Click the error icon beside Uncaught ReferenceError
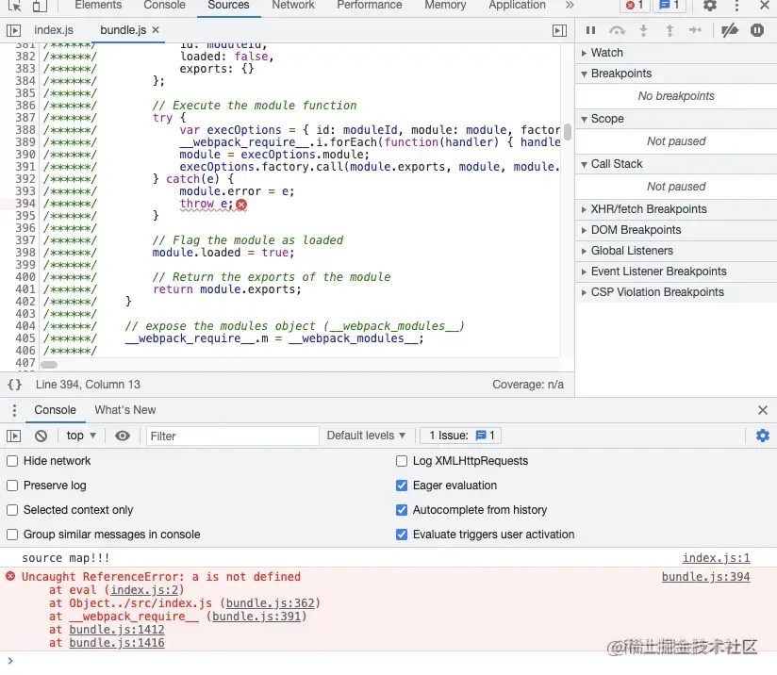Screen dimensions: 777x675 pos(10,576)
